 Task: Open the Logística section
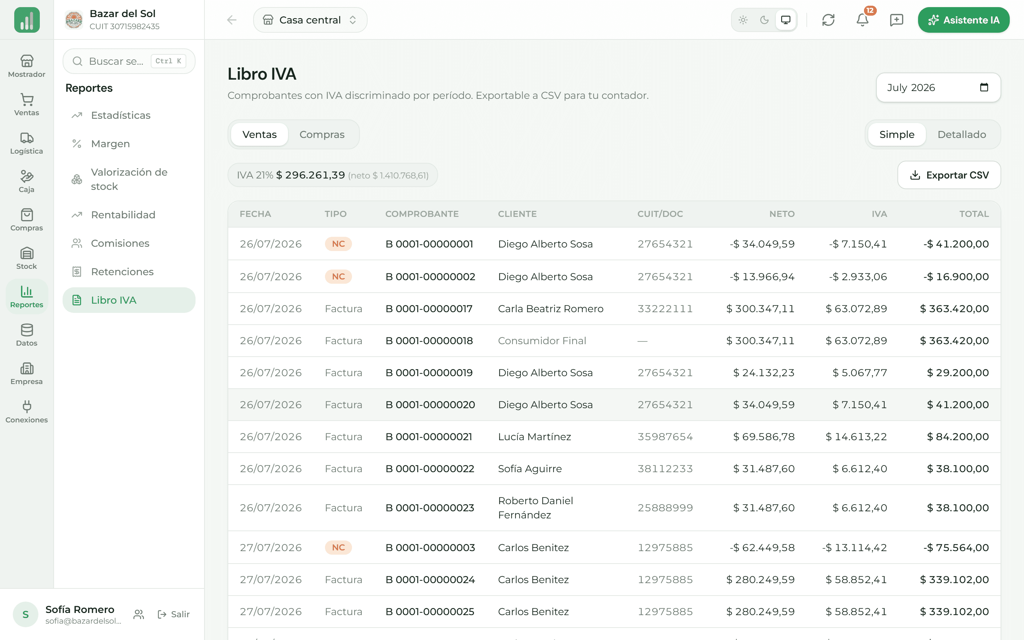pos(27,143)
